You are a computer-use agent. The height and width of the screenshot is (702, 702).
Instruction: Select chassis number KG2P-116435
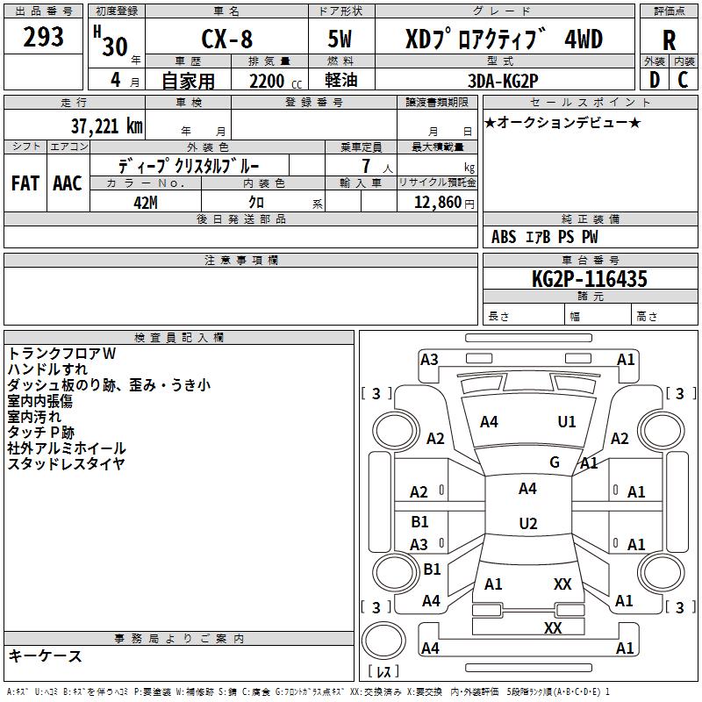[x=589, y=279]
